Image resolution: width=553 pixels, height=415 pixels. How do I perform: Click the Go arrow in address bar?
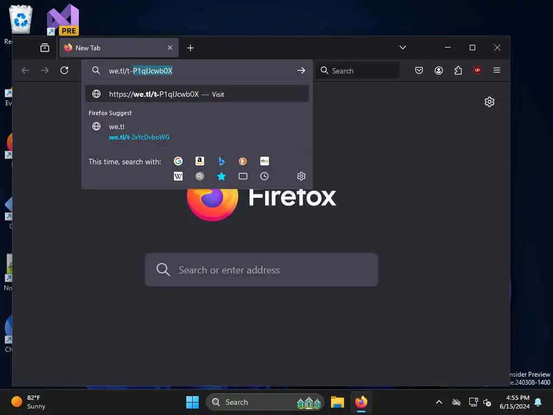[301, 71]
